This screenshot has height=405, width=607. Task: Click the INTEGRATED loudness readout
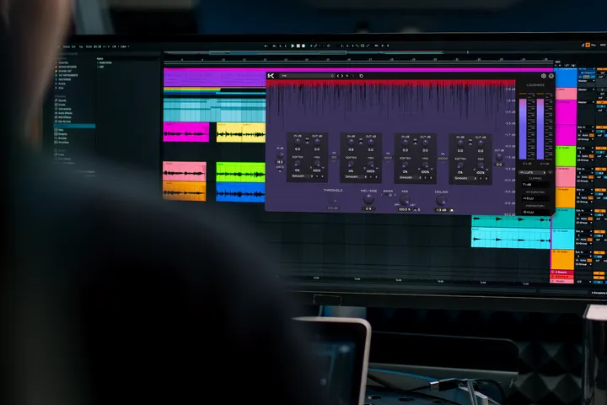(x=535, y=198)
